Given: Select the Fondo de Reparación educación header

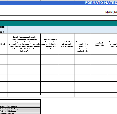Looking at the screenshot, I should 24,44.
